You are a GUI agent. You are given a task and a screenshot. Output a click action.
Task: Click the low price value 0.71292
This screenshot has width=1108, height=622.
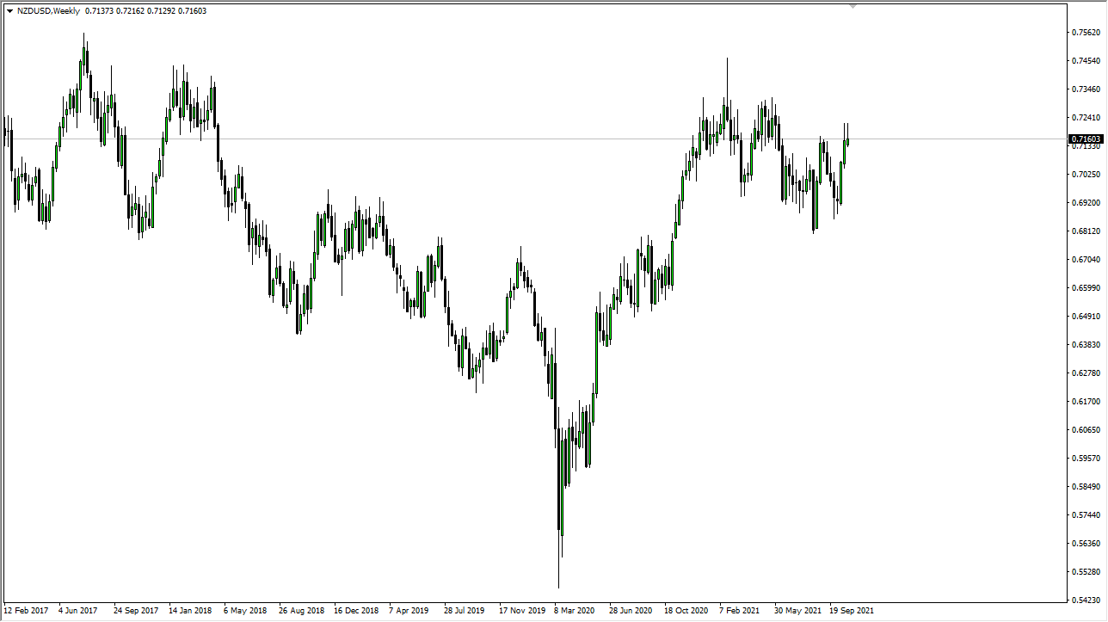coord(160,10)
